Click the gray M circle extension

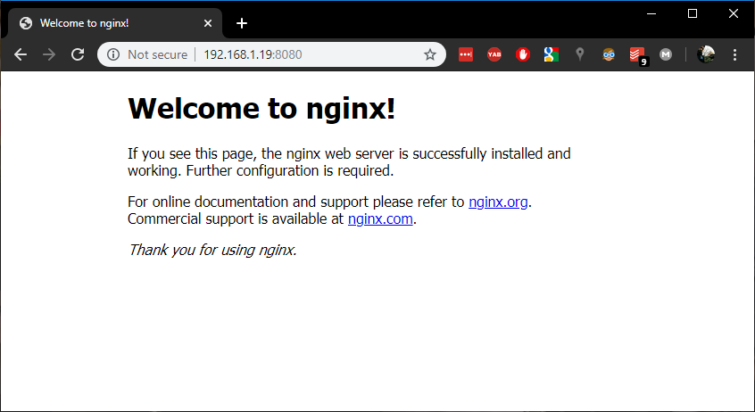(666, 54)
